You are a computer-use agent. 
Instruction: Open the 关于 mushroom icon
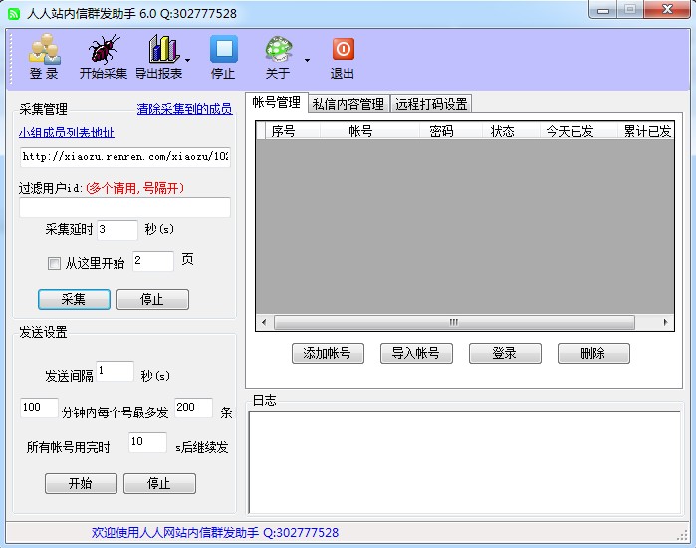[279, 49]
